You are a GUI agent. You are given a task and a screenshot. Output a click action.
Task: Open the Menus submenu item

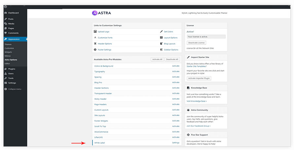click(x=8, y=56)
